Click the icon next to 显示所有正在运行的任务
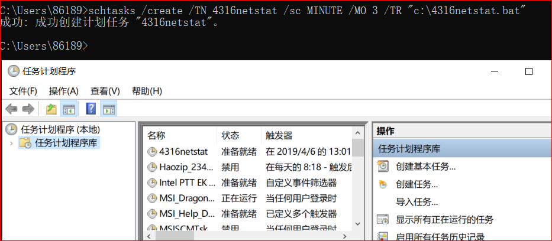The image size is (552, 241). coord(383,220)
